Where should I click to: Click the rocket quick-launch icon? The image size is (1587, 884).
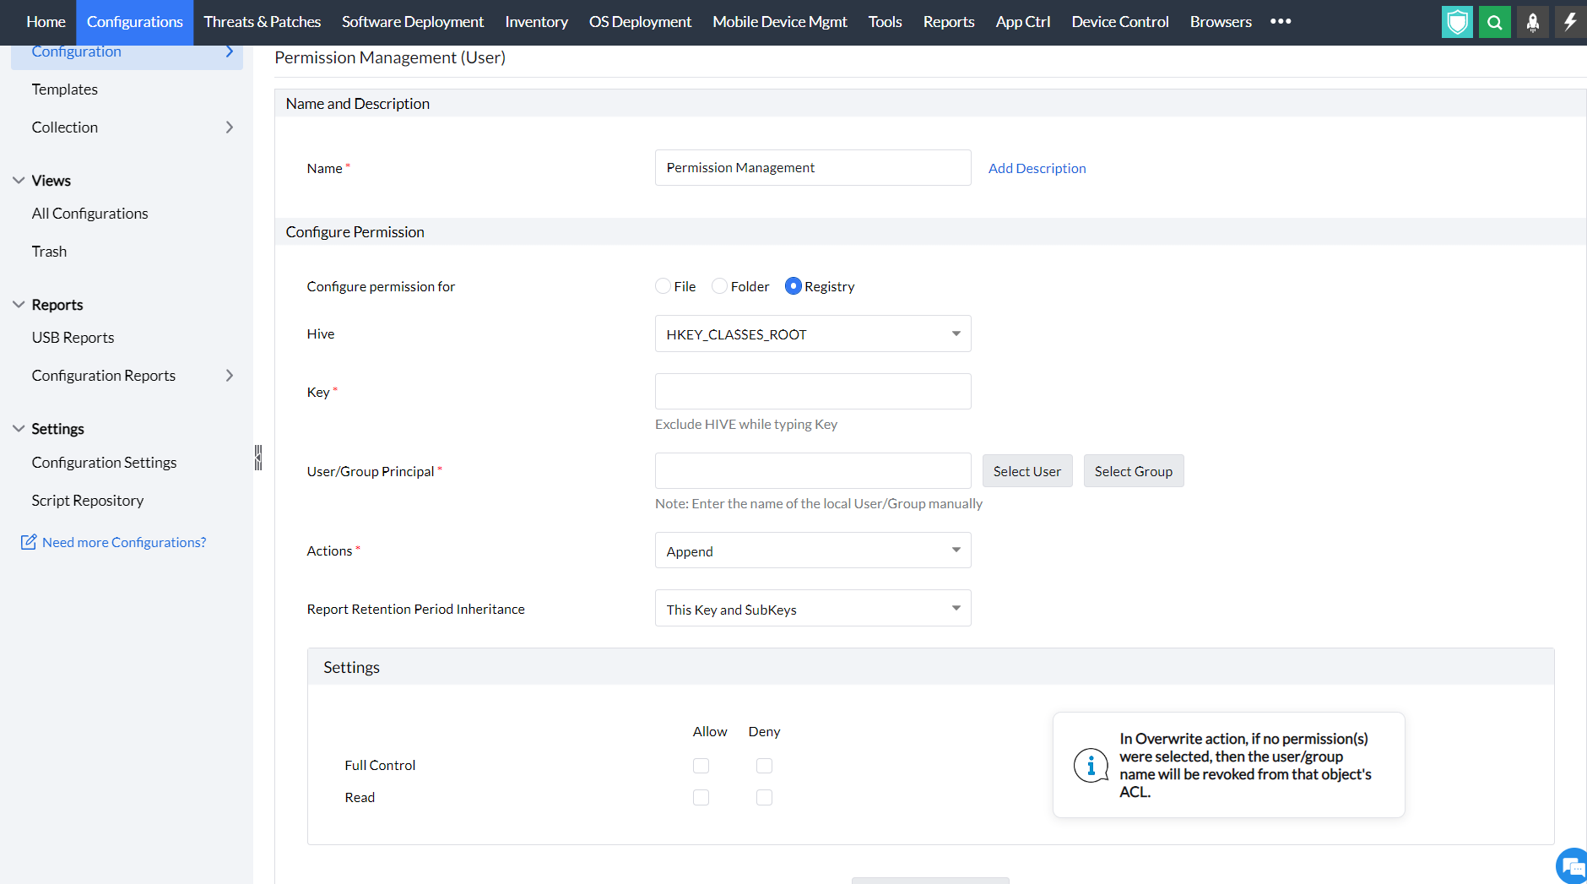tap(1532, 22)
